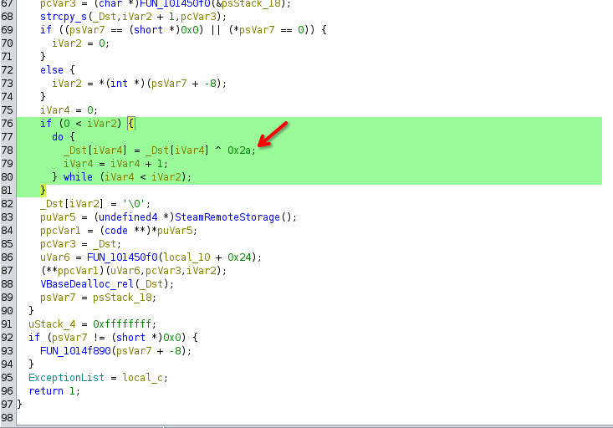Click the do keyword on line 77
The height and width of the screenshot is (428, 613).
[x=58, y=137]
